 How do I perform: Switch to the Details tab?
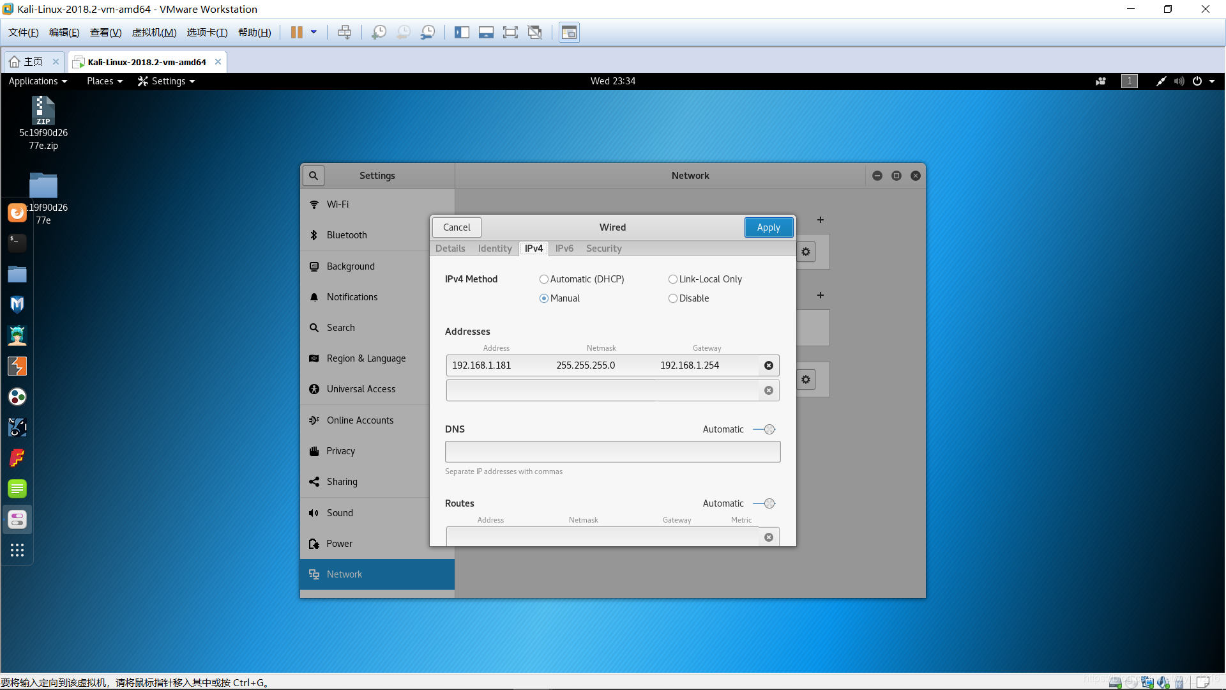450,249
